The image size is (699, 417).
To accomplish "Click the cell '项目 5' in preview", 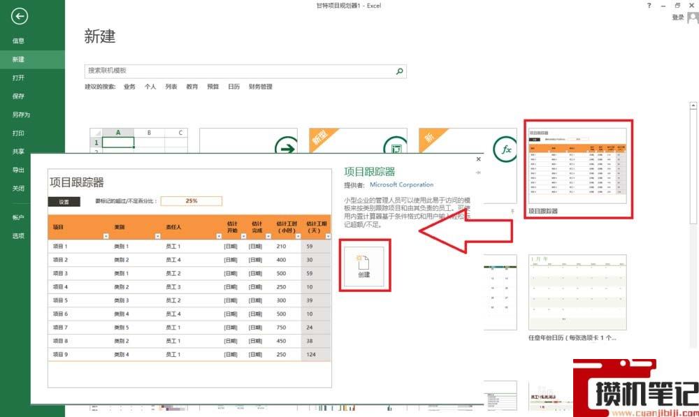I will tap(60, 300).
